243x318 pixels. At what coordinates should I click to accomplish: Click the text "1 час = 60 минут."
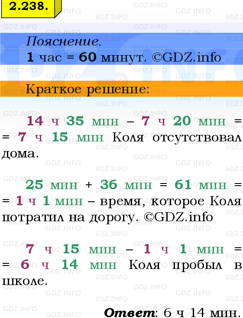[87, 57]
